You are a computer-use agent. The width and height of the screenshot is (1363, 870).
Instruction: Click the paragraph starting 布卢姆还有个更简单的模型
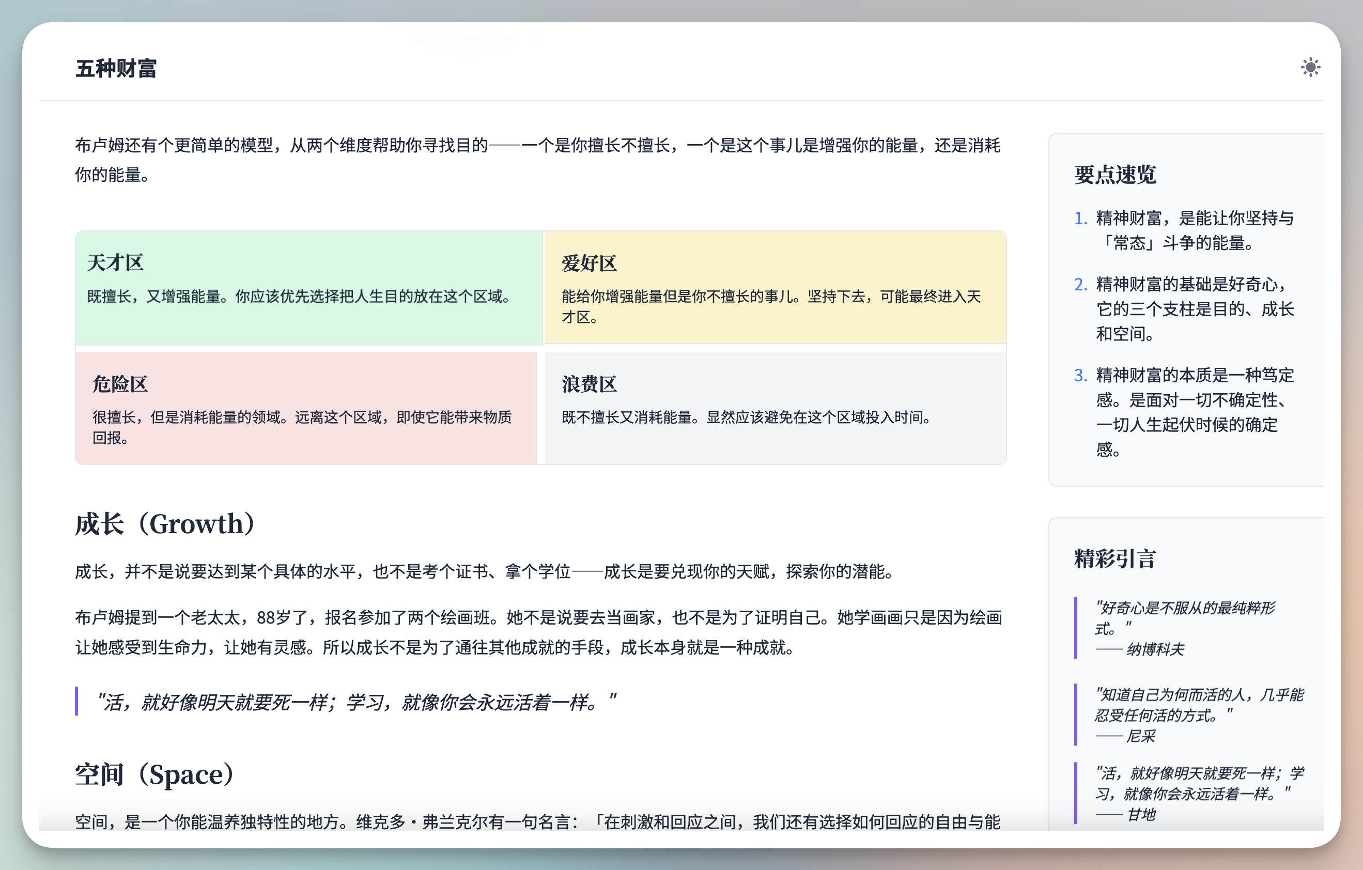(538, 160)
